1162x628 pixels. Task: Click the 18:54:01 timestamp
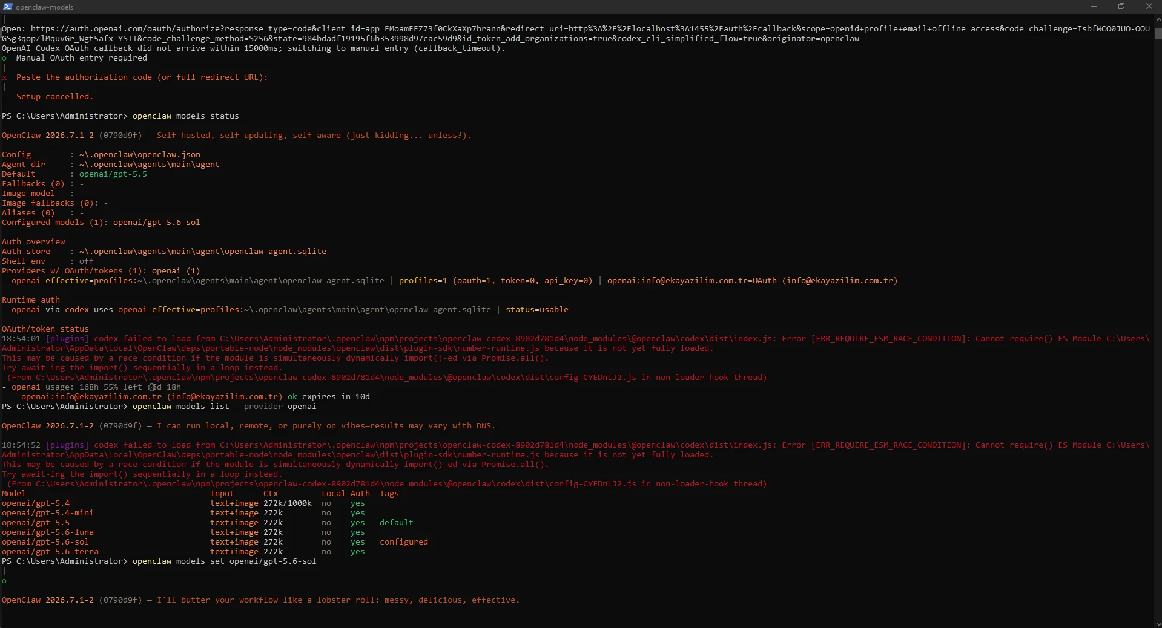[21, 339]
